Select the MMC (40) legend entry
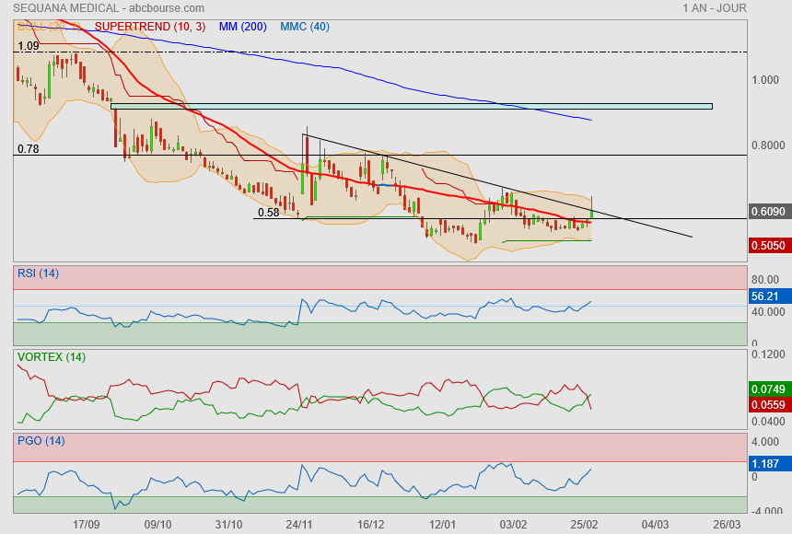This screenshot has width=792, height=534. [304, 27]
